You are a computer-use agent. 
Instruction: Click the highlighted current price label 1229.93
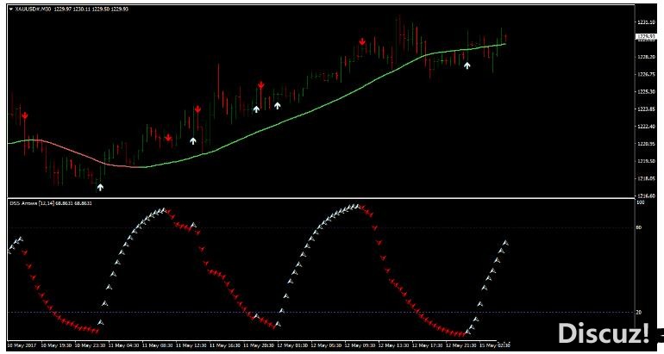click(x=643, y=37)
